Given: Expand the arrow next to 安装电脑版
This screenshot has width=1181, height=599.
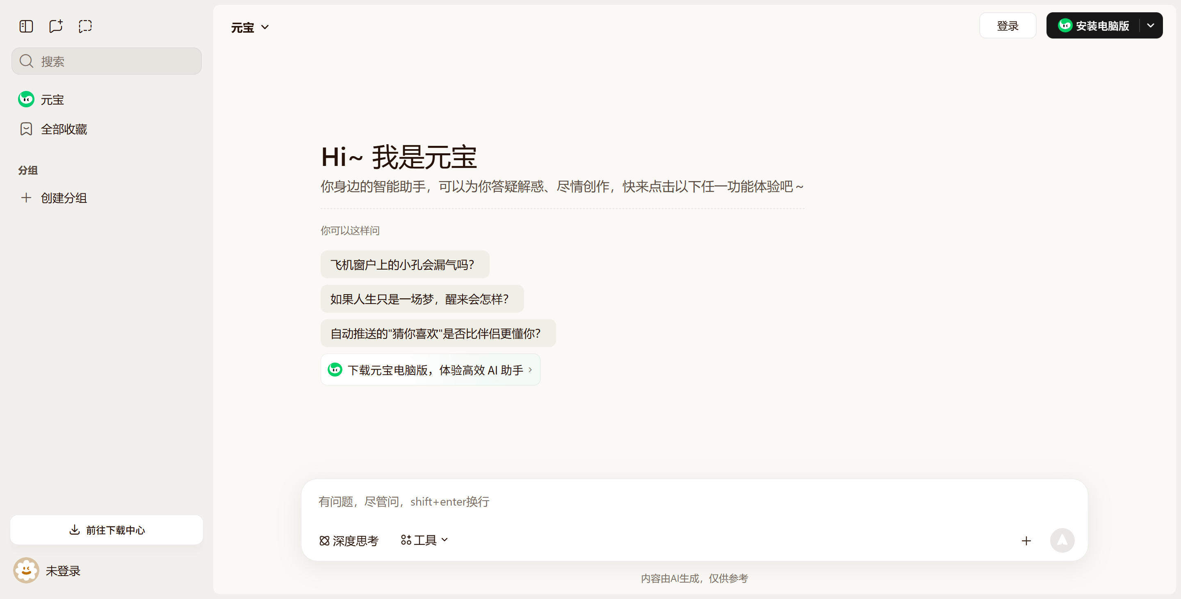Looking at the screenshot, I should pos(1151,26).
